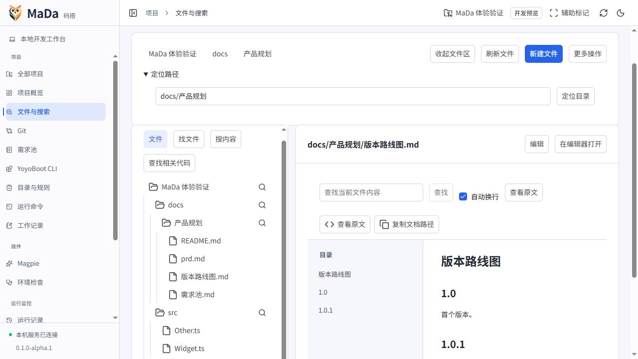Collapse the docs folder in tree

point(160,205)
